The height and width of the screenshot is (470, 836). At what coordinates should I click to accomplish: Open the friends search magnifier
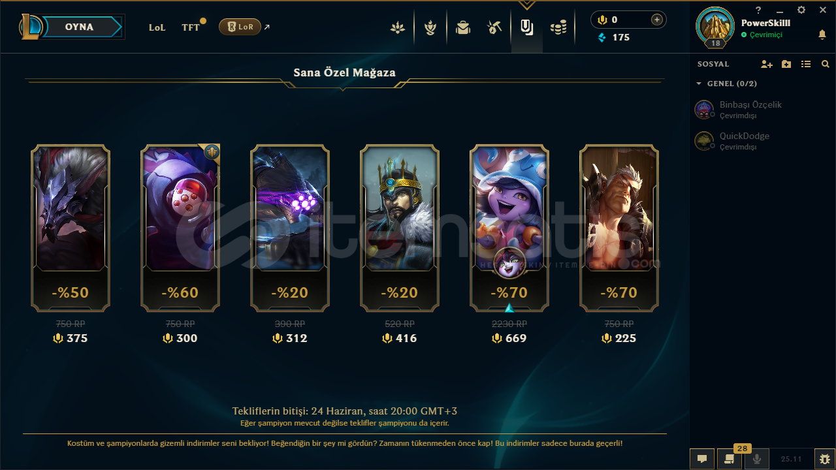(826, 64)
